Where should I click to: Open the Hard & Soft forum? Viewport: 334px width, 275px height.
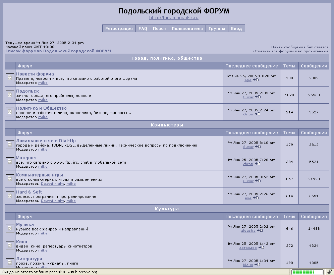click(29, 192)
